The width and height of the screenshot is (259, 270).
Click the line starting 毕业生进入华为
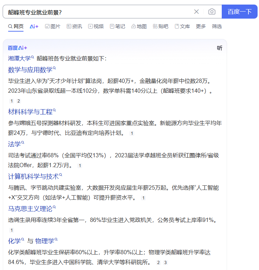click(x=110, y=81)
